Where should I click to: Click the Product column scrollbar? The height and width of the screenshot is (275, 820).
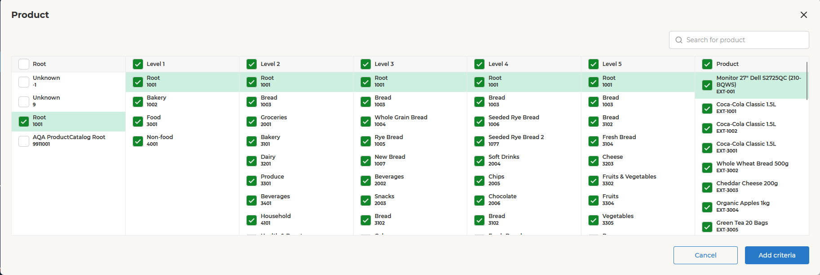[807, 81]
